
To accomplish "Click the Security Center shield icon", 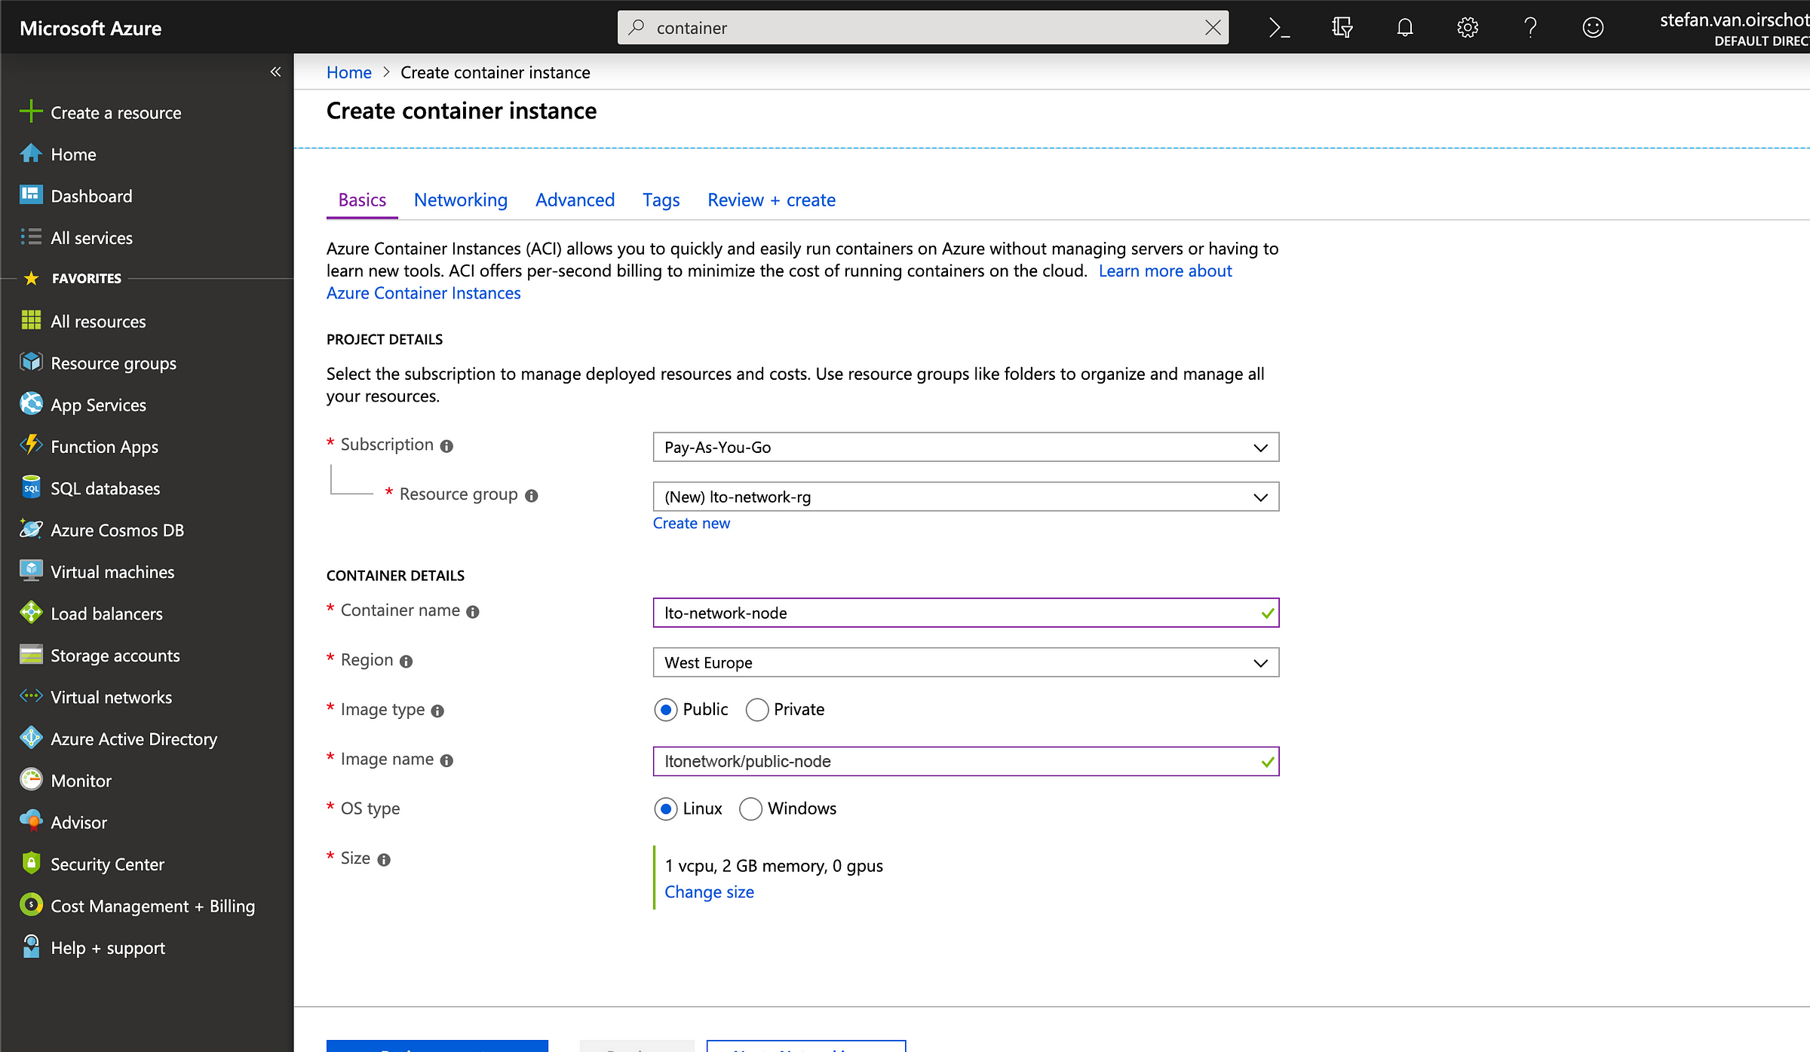I will coord(31,864).
